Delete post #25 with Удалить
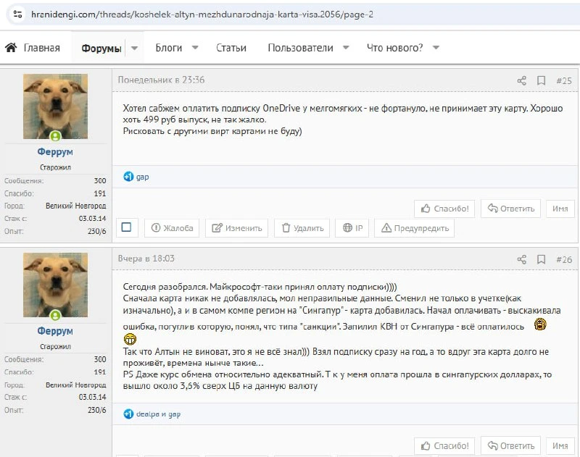 pos(302,228)
